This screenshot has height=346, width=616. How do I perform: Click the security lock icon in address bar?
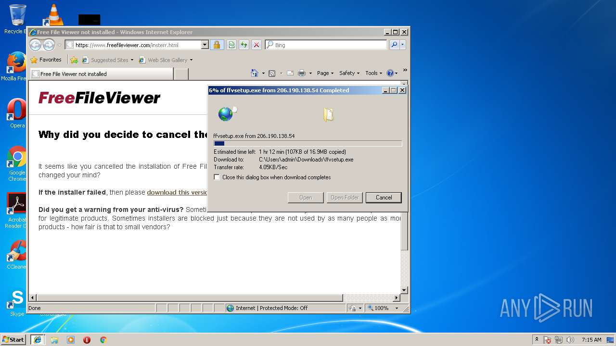pyautogui.click(x=217, y=45)
